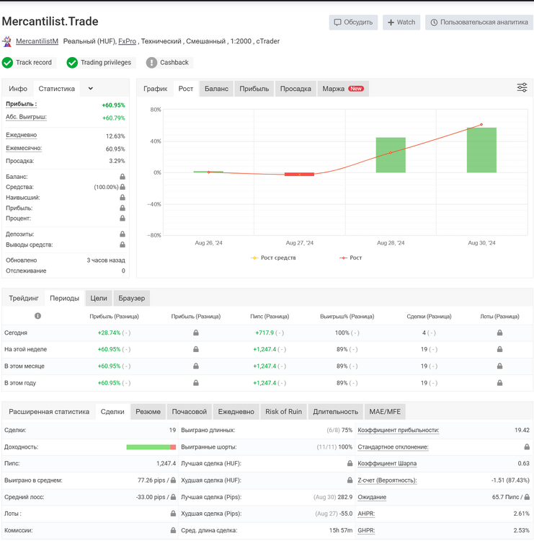
Task: Click the Track record green checkmark icon
Action: (x=7, y=63)
